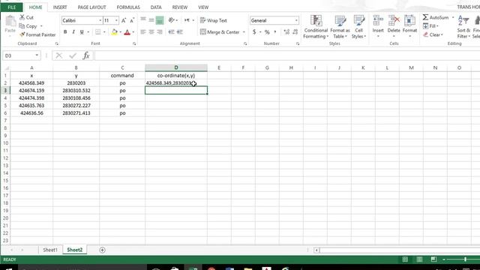Apply Comma Style format
The image size is (480, 270).
click(x=275, y=31)
